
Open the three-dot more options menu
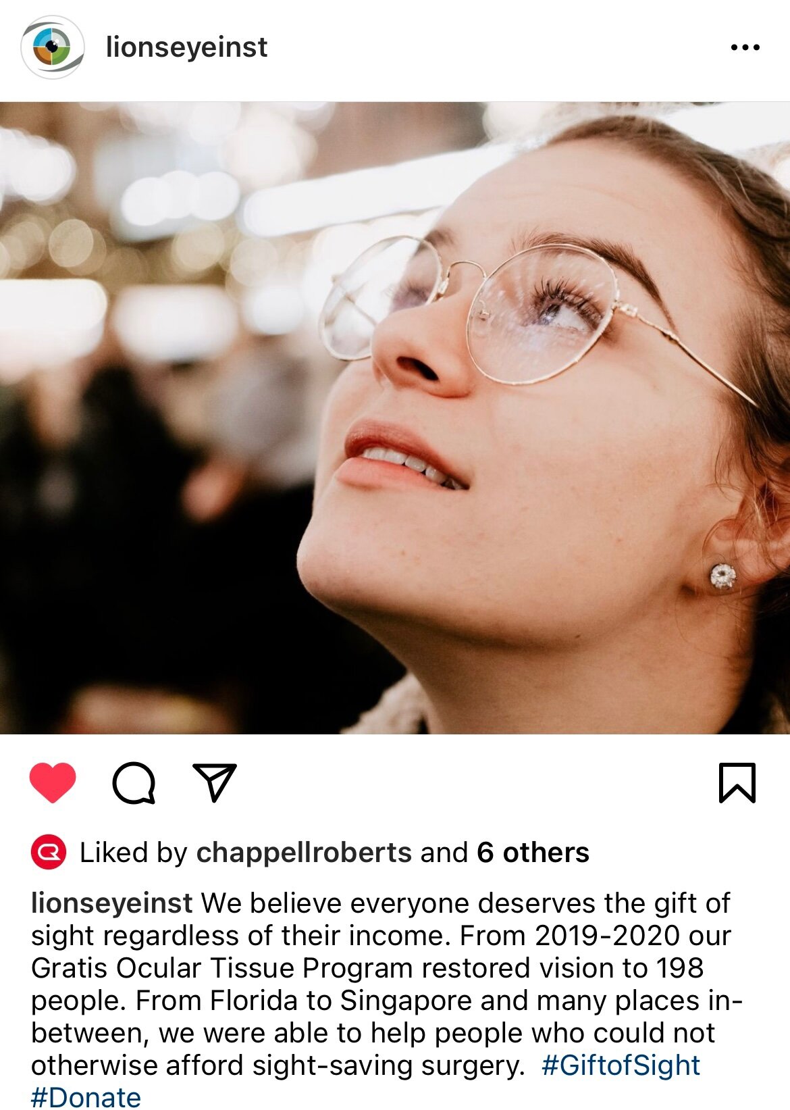pyautogui.click(x=745, y=47)
